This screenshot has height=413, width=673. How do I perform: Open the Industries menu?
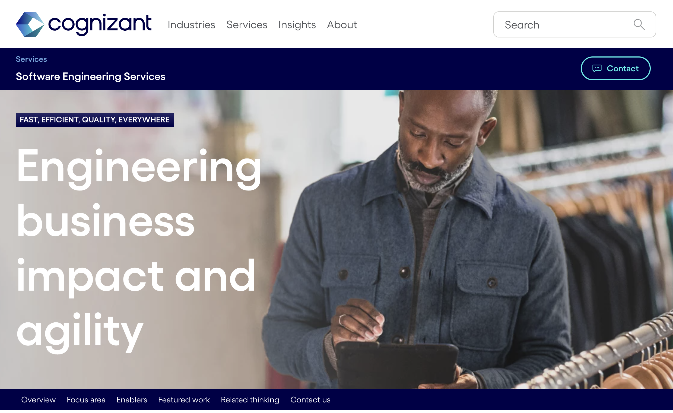click(192, 25)
